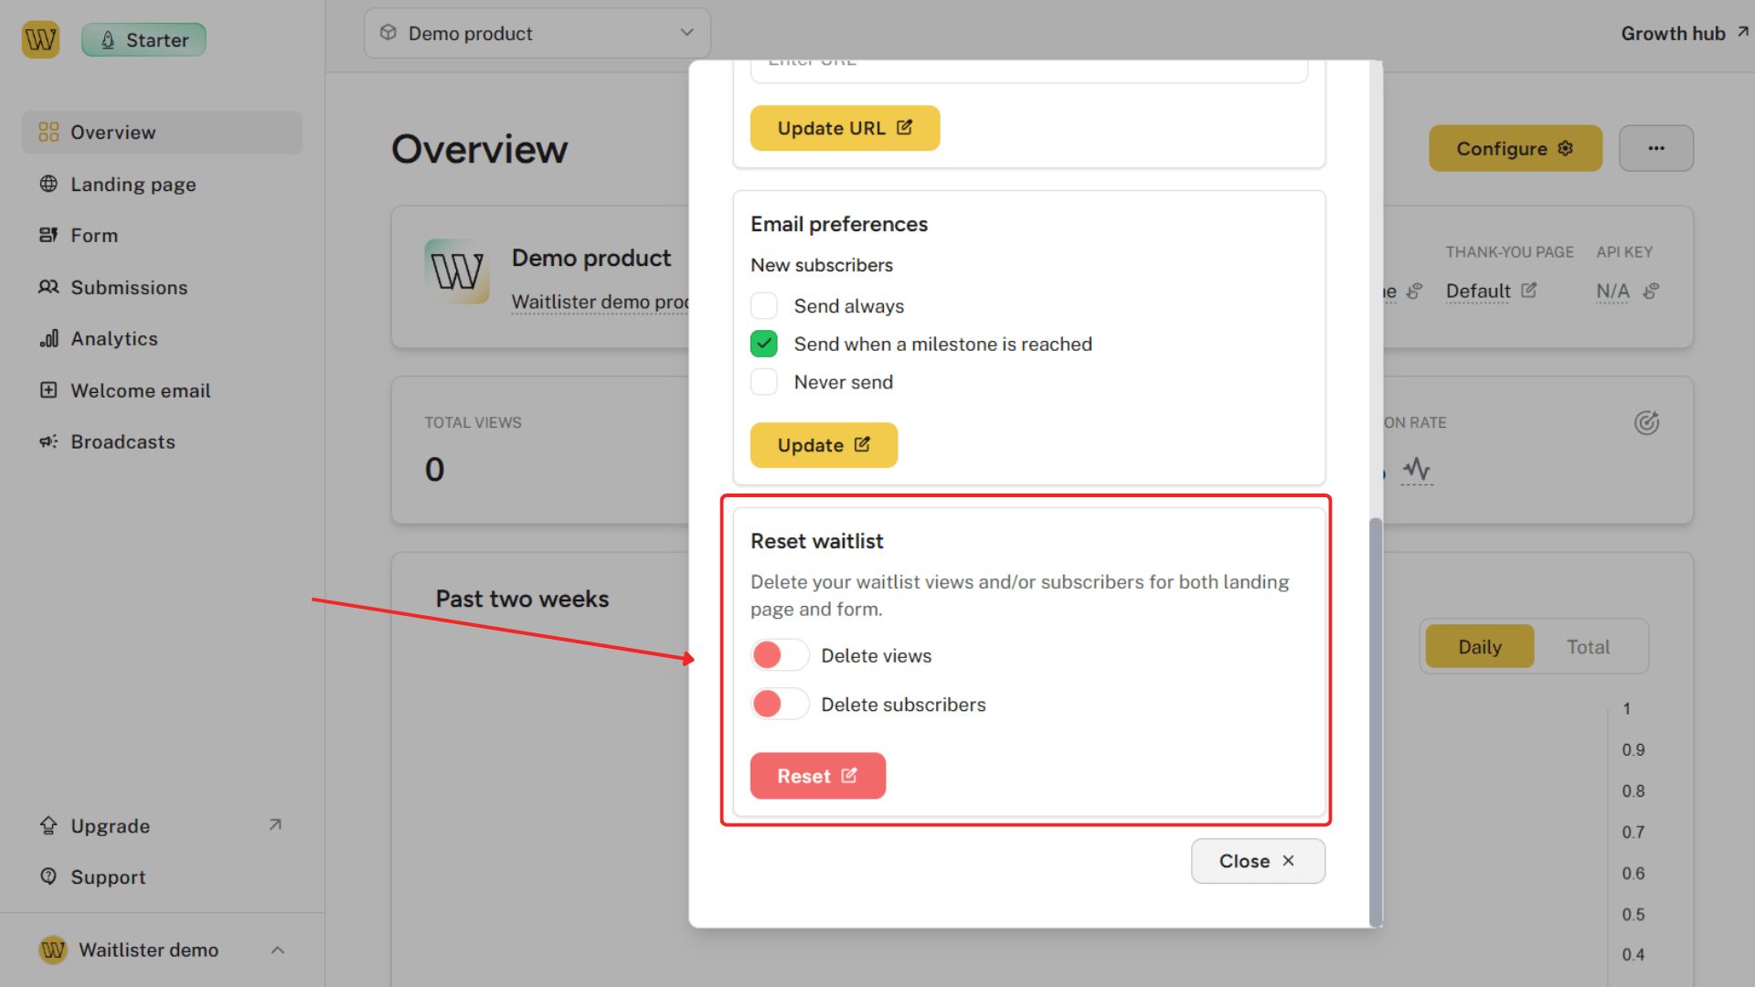1755x987 pixels.
Task: Open Analytics in the sidebar
Action: (162, 339)
